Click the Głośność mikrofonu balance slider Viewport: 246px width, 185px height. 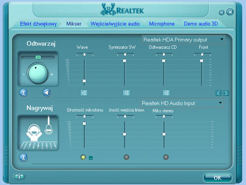point(85,116)
